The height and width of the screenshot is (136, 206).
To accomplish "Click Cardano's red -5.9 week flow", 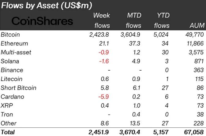I will [x=103, y=97].
